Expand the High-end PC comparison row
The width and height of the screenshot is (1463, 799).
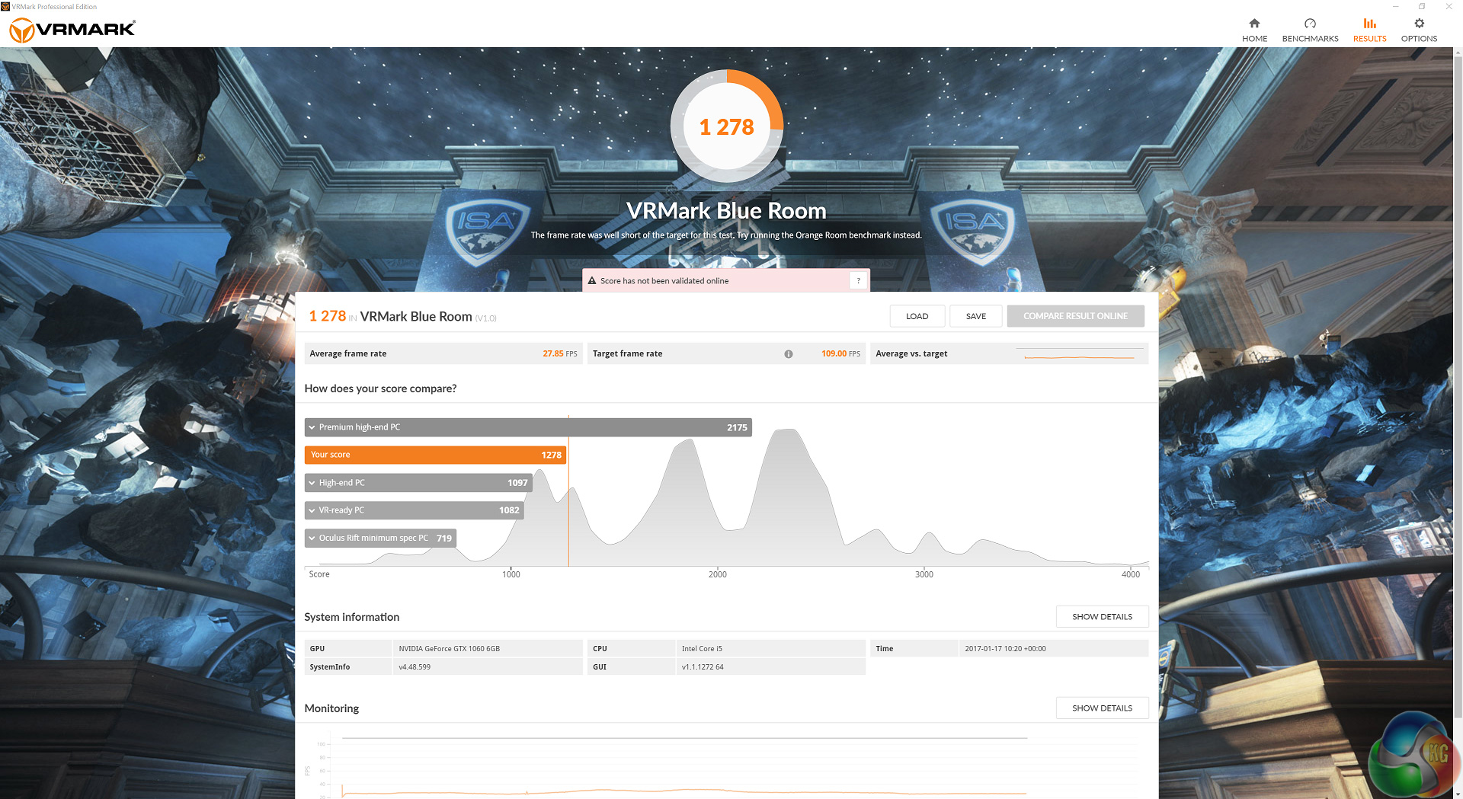coord(418,483)
